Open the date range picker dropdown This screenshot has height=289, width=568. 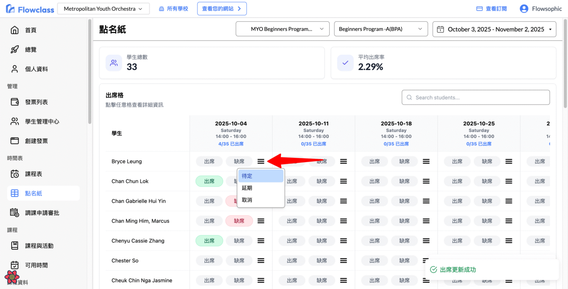coord(494,29)
